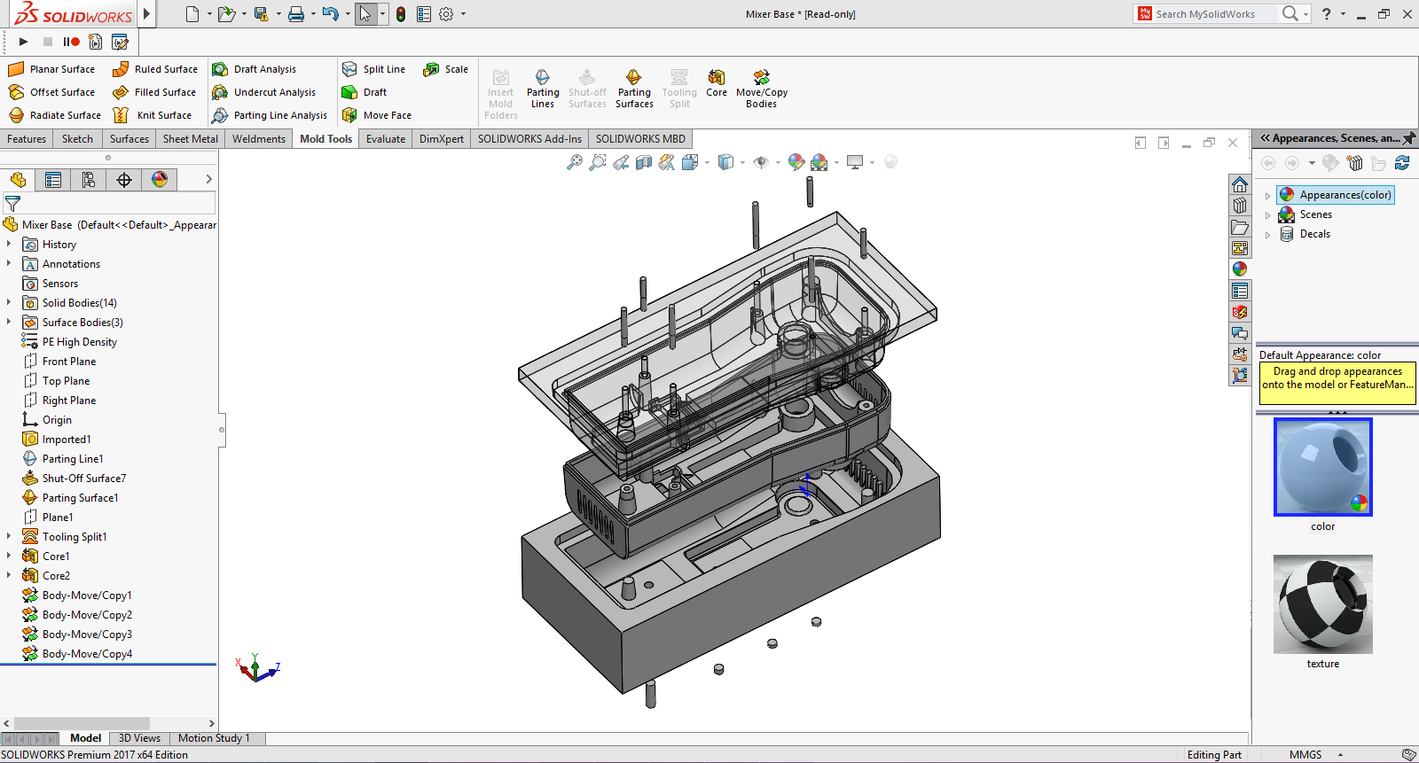This screenshot has width=1419, height=763.
Task: Open the PropertyManager tab icon
Action: coord(53,180)
